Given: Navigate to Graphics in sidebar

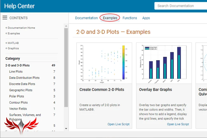Looking at the screenshot, I should (x=12, y=48).
